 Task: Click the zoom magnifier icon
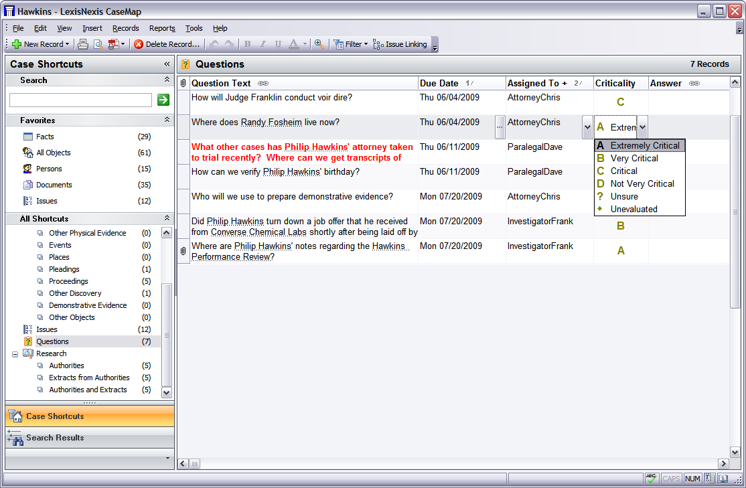pyautogui.click(x=319, y=44)
